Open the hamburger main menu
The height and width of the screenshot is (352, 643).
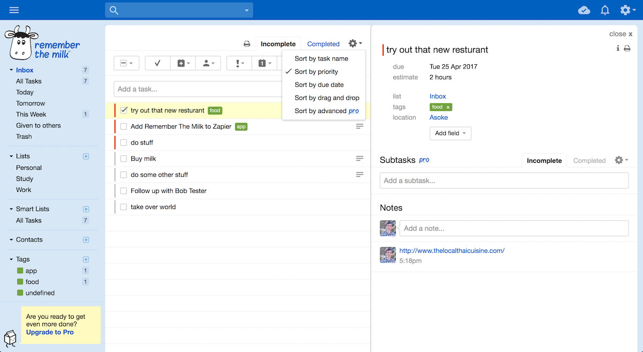(14, 10)
